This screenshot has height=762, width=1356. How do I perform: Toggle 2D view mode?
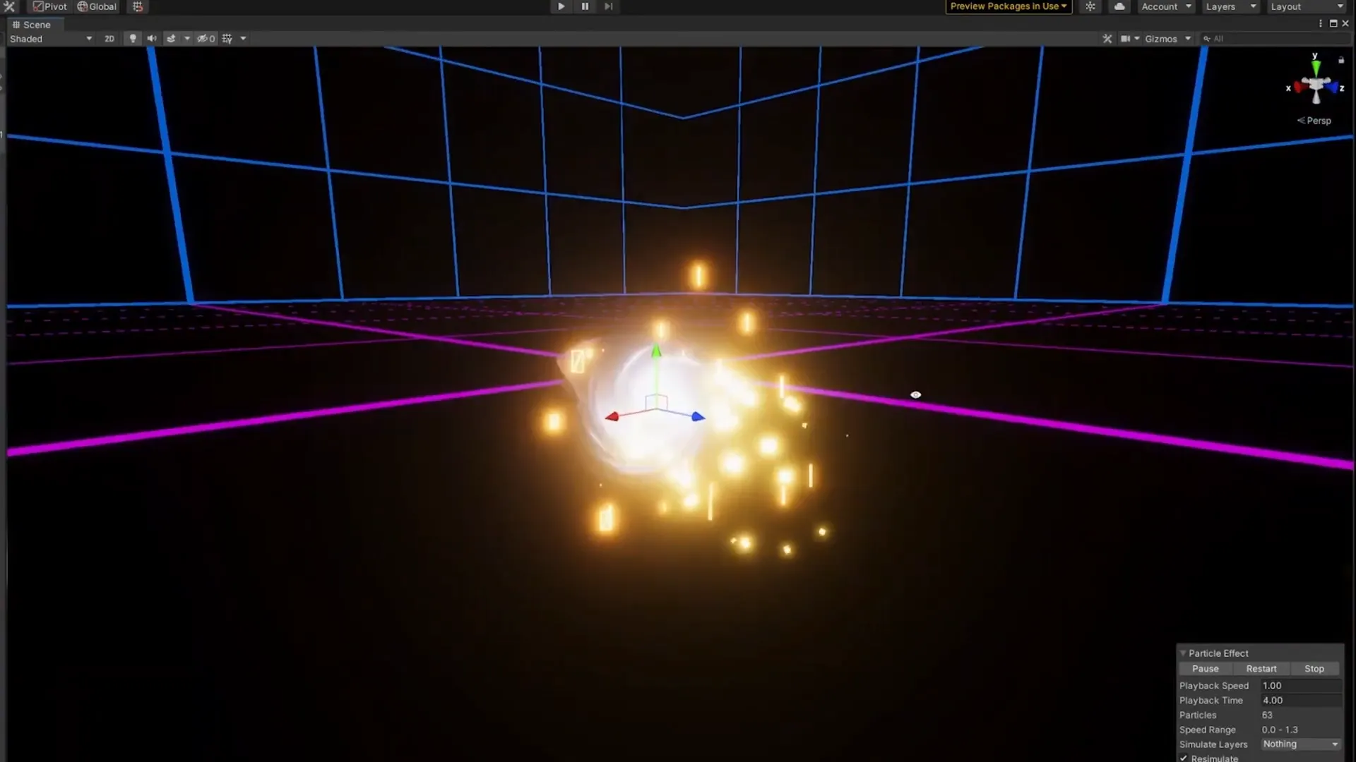(x=109, y=39)
